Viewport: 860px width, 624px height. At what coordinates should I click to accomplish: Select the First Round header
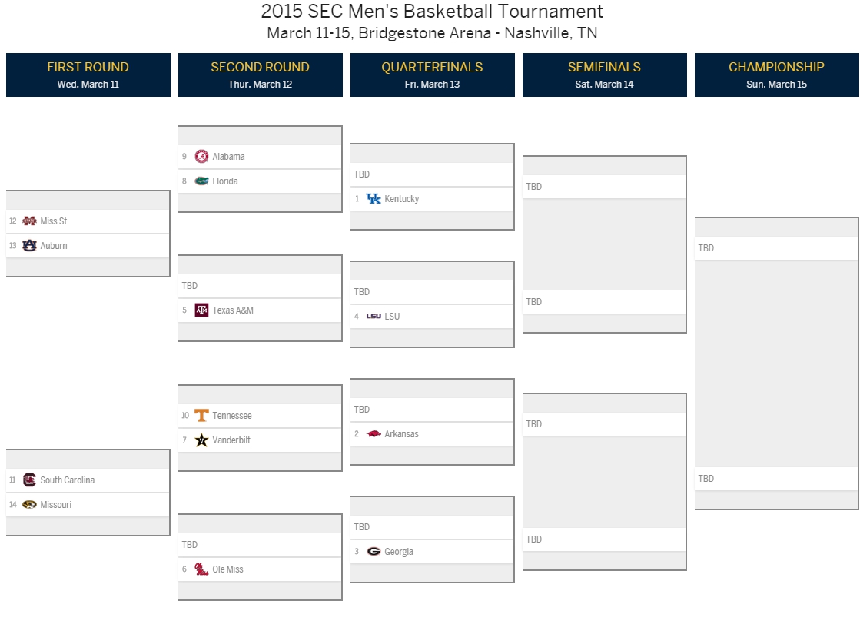[88, 75]
